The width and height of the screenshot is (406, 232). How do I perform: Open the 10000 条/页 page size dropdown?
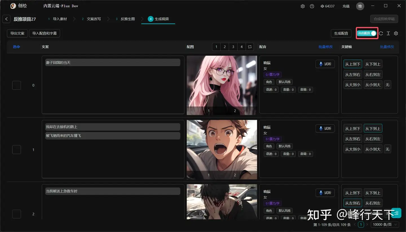click(x=385, y=225)
